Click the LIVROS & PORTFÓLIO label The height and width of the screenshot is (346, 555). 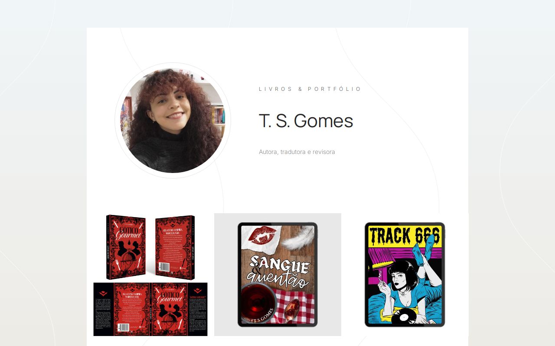(310, 89)
